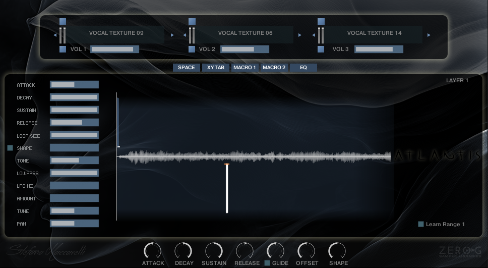Click the Glide knob
The image size is (488, 268).
coord(276,251)
